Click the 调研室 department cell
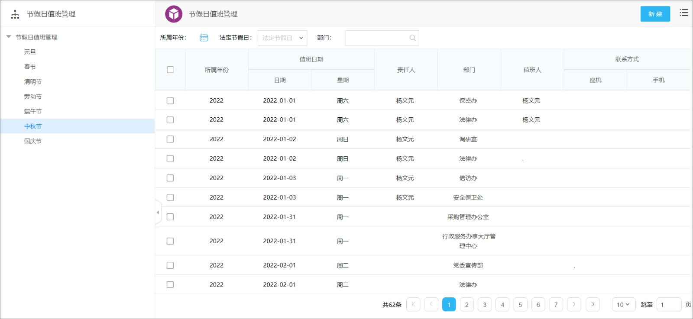The image size is (693, 319). pyautogui.click(x=468, y=139)
